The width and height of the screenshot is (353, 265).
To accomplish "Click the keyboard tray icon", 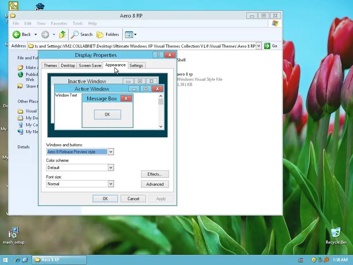I will coord(301,260).
